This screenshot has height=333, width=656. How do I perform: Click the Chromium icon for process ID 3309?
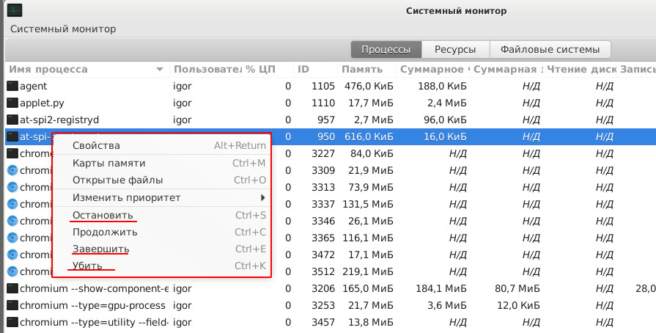12,170
